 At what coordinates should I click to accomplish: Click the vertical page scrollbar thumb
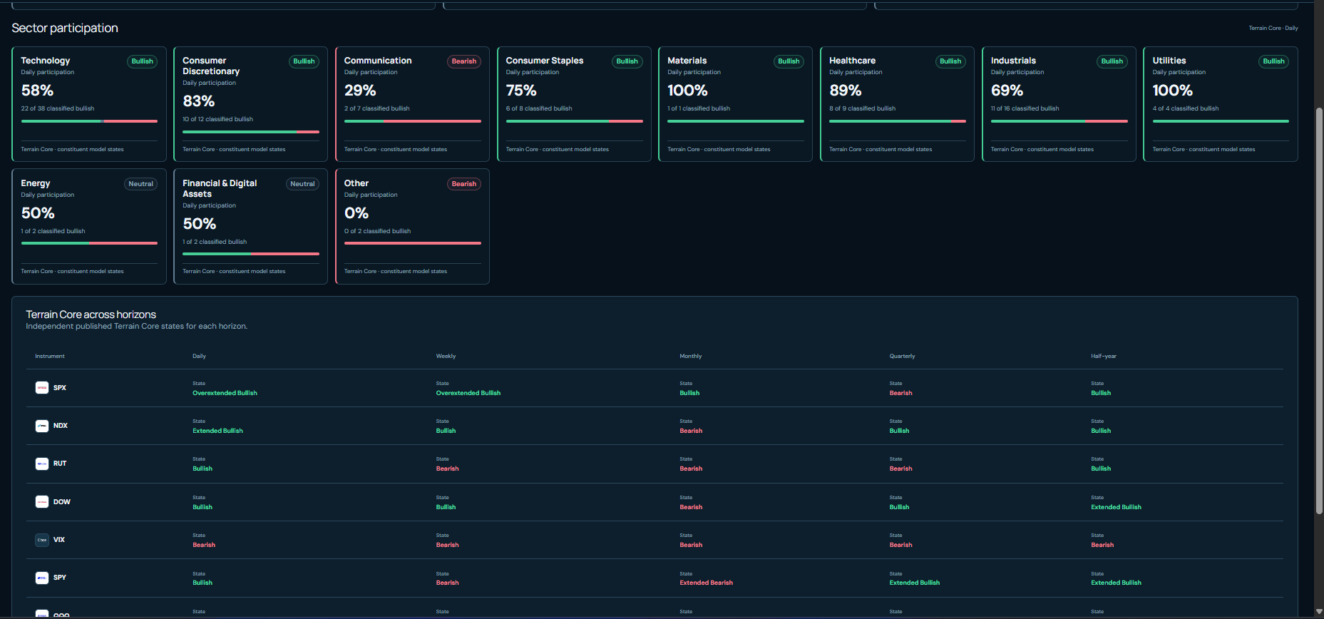pyautogui.click(x=1319, y=311)
